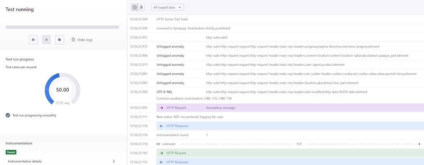Select Unlogged anomaly row with content-location
424x165 pixels.
pos(275,55)
